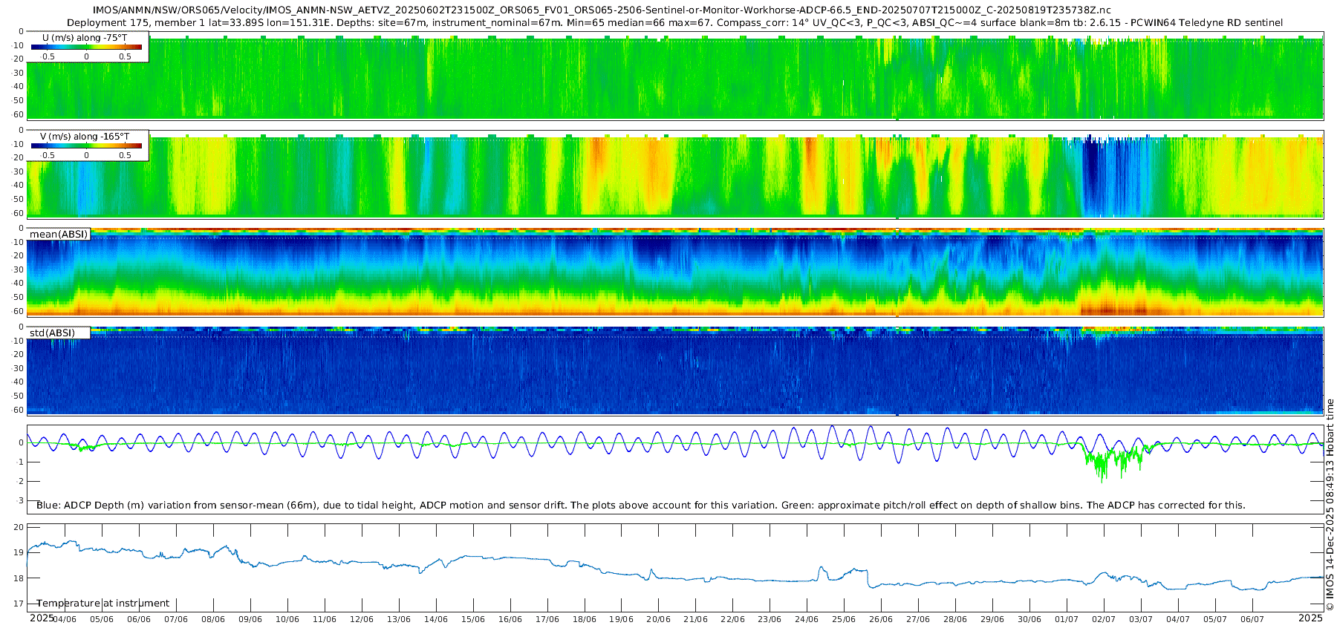Click the 04/06 date tick label
The height and width of the screenshot is (631, 1337).
point(64,619)
